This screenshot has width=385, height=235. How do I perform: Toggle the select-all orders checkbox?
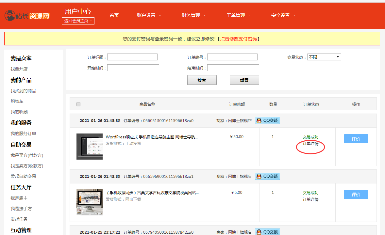[x=78, y=104]
